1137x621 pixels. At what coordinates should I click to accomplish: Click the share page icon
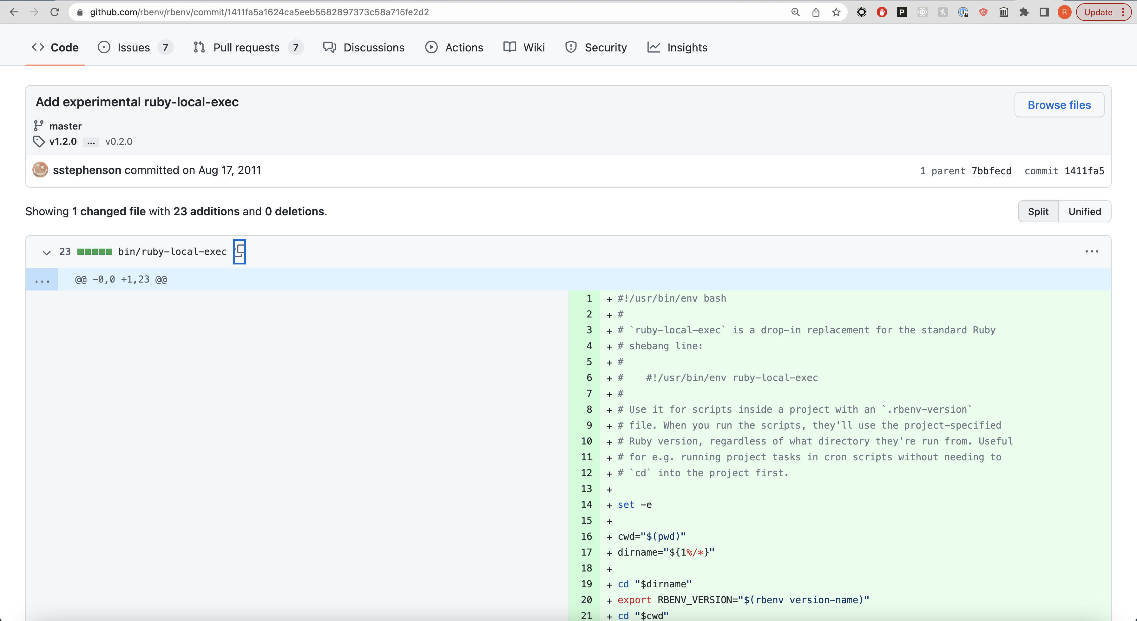pos(816,12)
